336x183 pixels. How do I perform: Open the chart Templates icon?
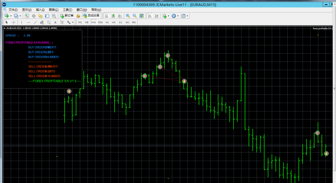(x=183, y=16)
